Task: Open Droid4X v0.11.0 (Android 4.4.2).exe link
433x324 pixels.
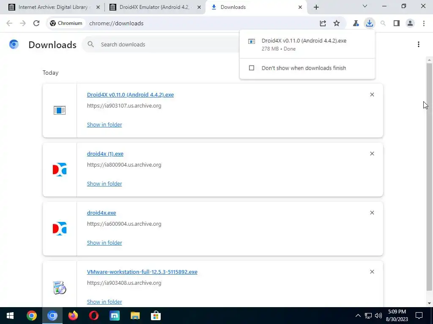Action: pos(130,94)
